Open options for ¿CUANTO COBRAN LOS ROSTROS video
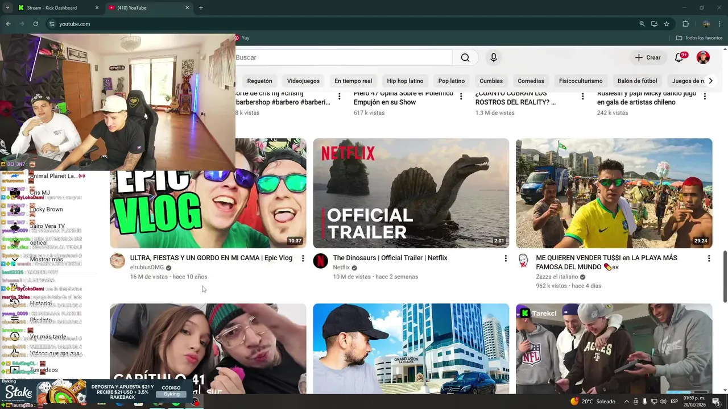Screen dimensions: 728x409 click(x=583, y=97)
